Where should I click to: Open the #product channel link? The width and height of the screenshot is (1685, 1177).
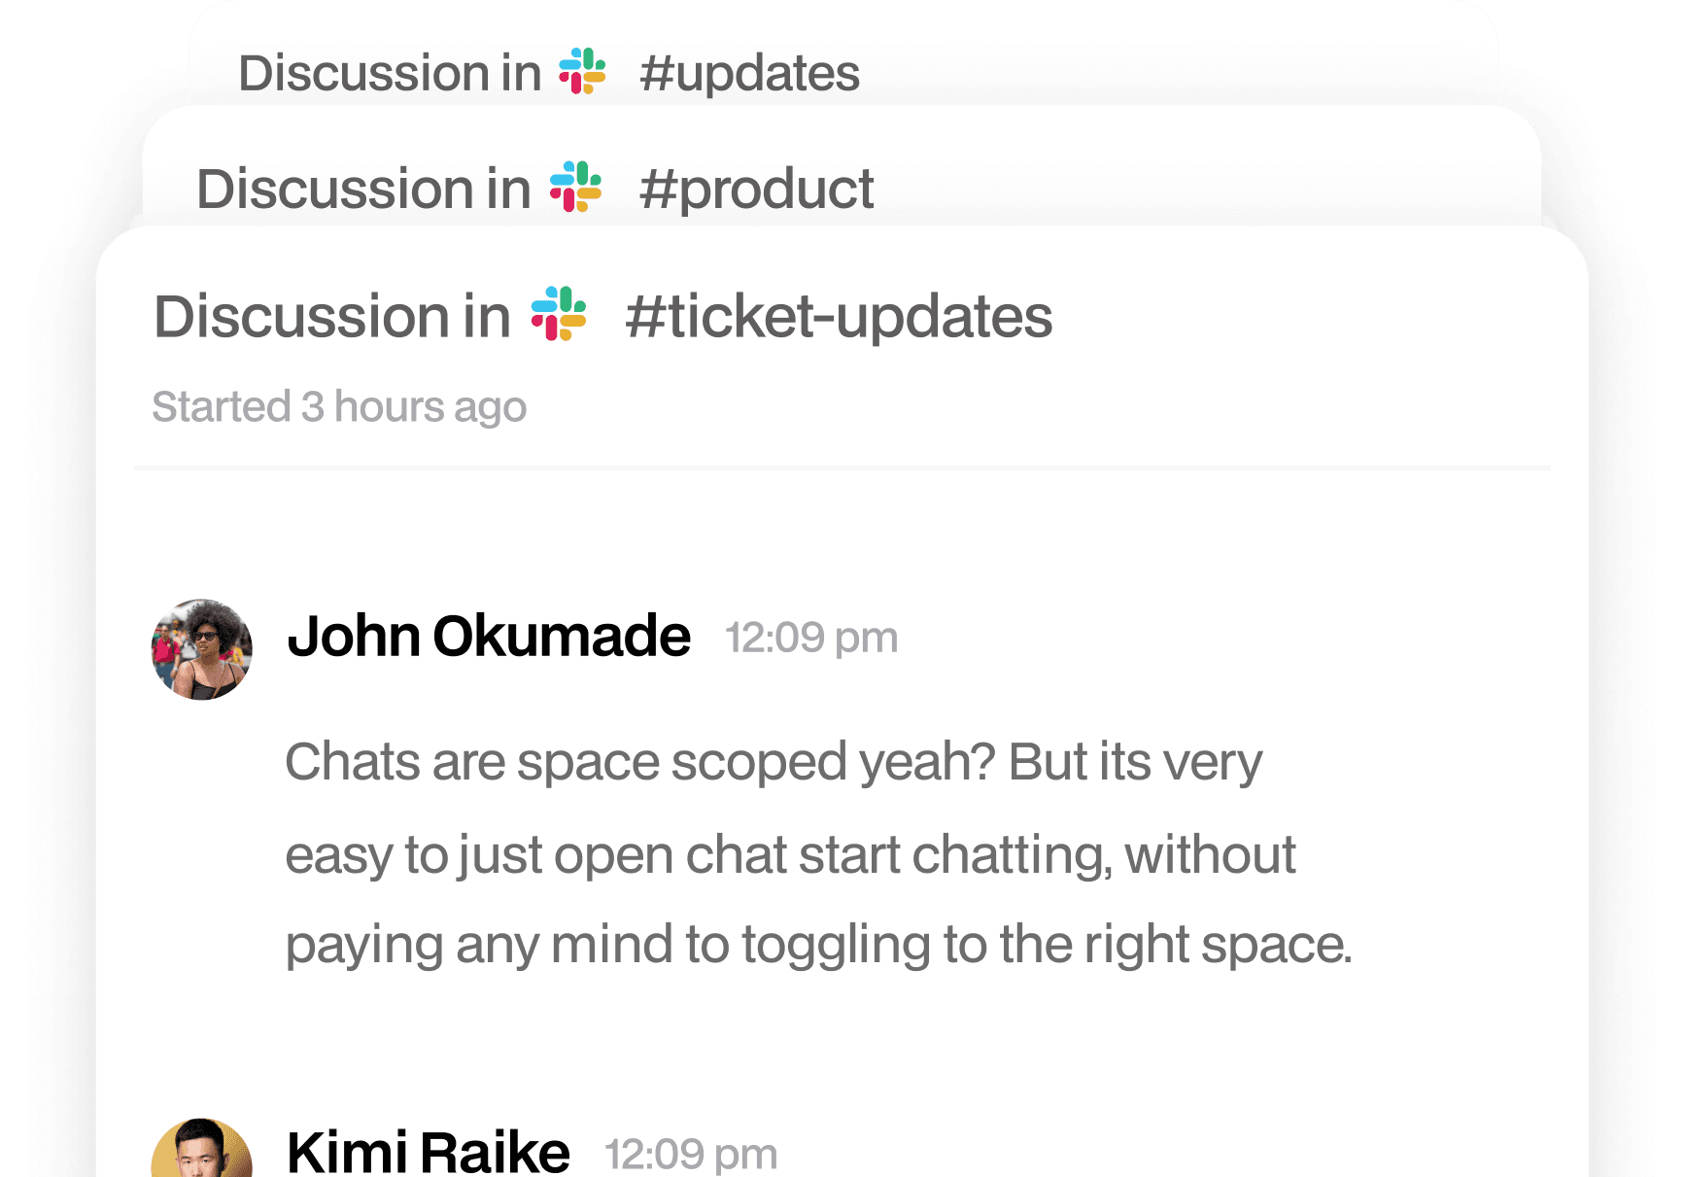point(756,189)
